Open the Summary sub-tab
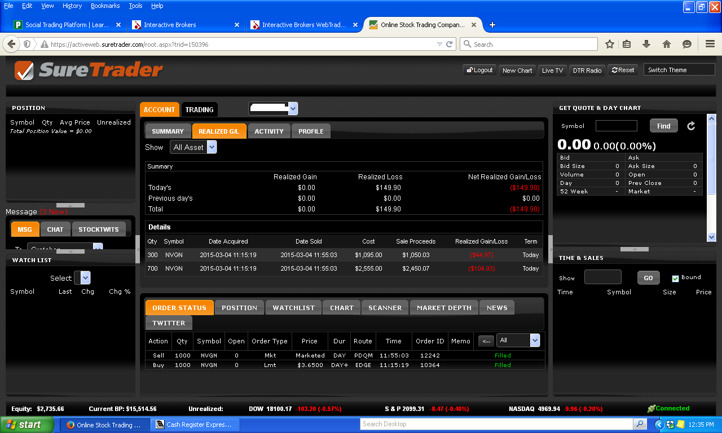 point(168,131)
